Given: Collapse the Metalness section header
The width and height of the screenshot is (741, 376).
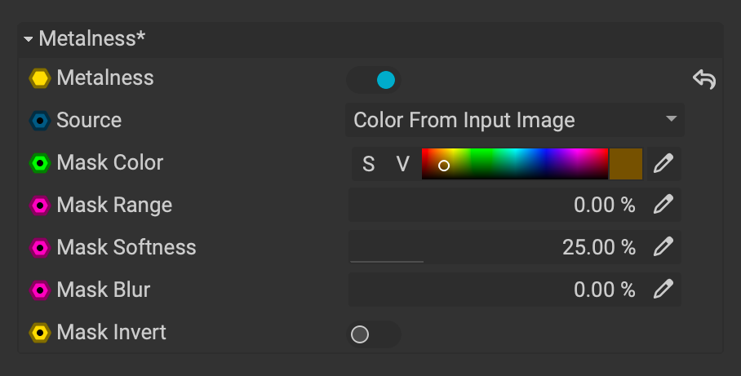Looking at the screenshot, I should [x=29, y=39].
